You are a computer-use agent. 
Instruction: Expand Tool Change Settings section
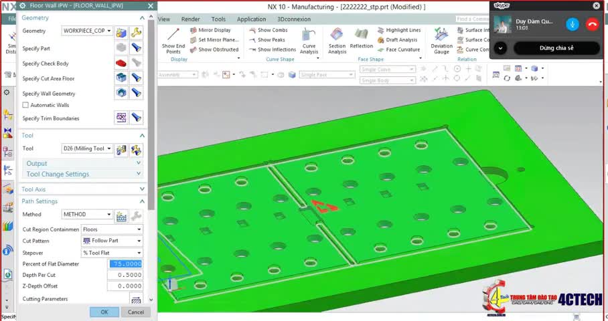click(82, 174)
